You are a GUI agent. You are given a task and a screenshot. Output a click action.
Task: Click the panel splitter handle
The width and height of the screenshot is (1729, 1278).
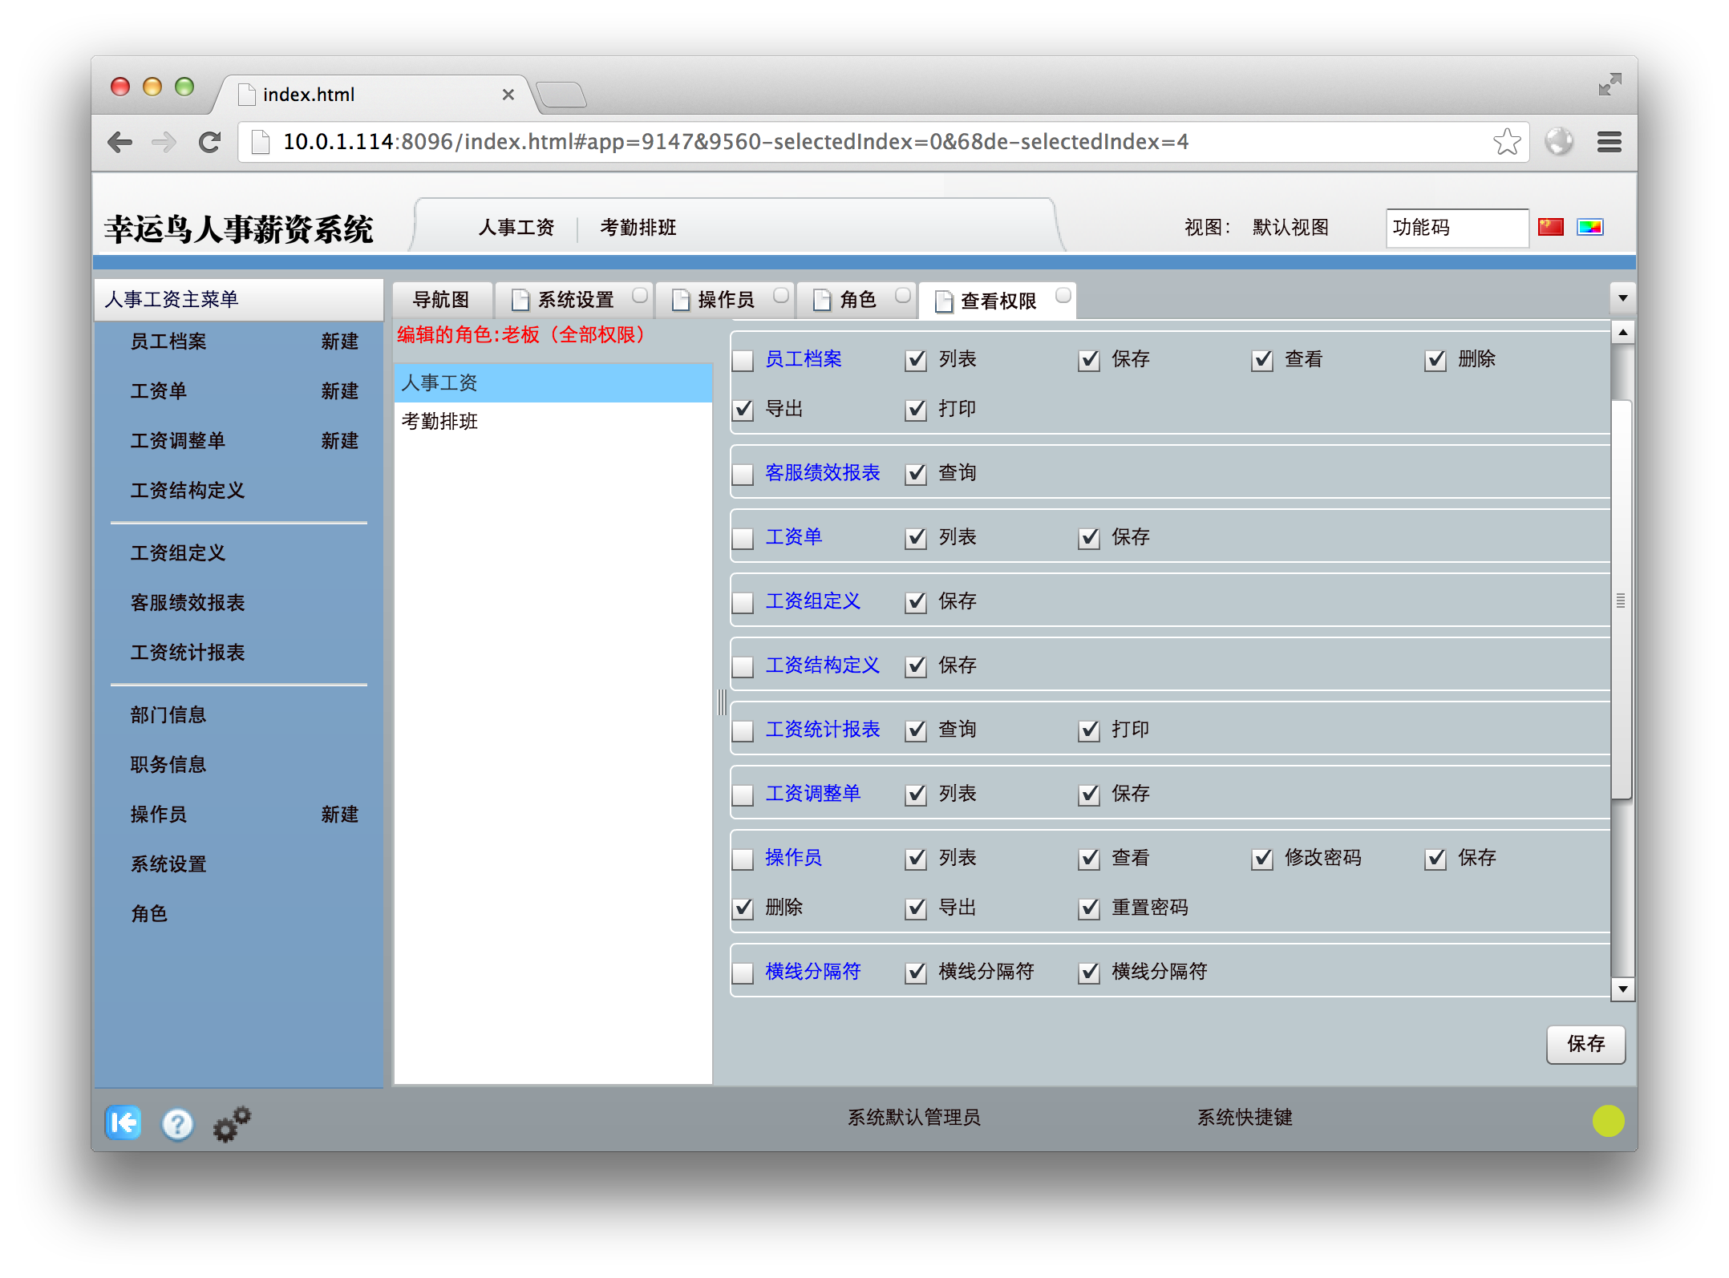[x=722, y=702]
